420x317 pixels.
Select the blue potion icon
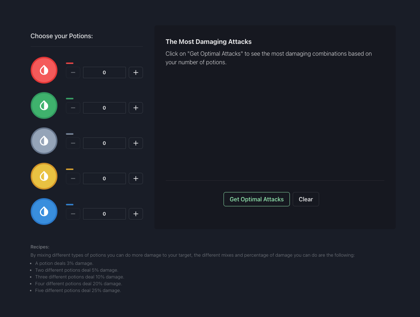pyautogui.click(x=44, y=211)
